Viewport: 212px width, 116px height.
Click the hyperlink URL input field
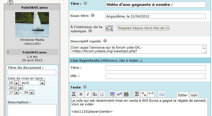[155, 76]
